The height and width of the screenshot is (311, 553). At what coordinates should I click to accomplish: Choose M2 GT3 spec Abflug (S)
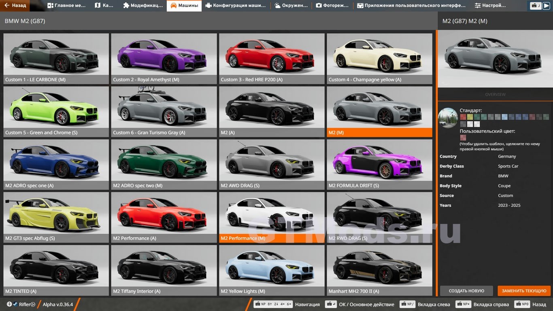click(x=56, y=217)
